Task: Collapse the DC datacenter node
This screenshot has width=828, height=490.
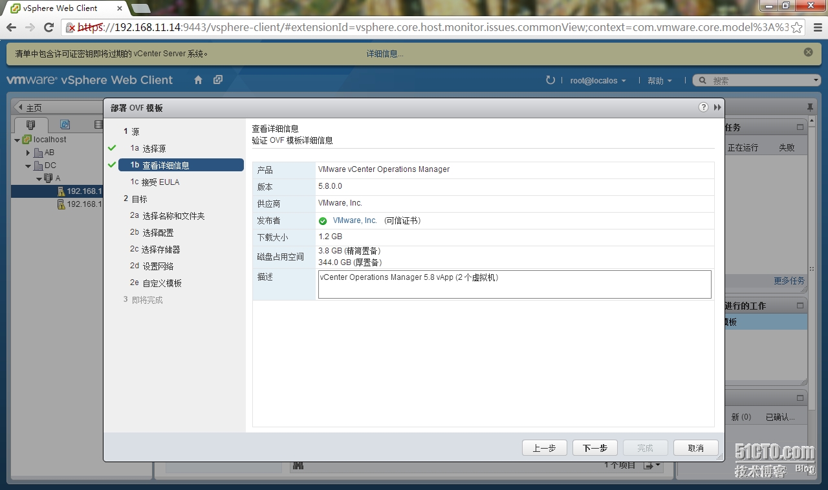Action: point(28,165)
